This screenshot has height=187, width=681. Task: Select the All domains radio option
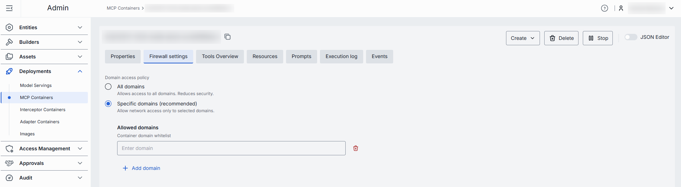coord(108,87)
